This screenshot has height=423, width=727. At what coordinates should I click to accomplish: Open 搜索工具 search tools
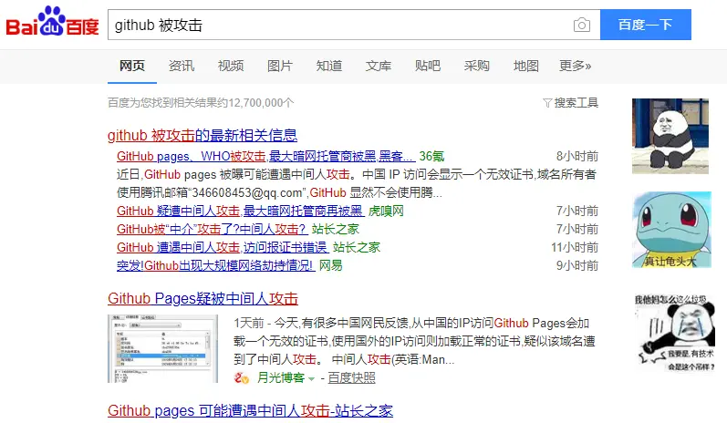coord(571,103)
